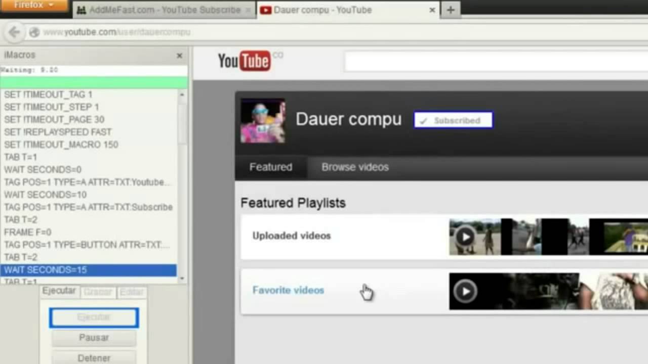648x364 pixels.
Task: Switch to the AddMeFast.com tab
Action: (x=164, y=10)
